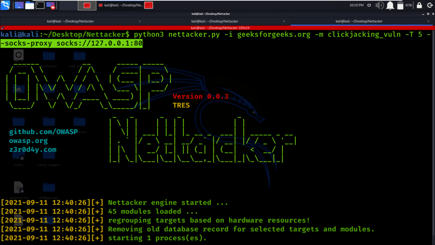Switch to the first Nettacker terminal tab
Screen dimensions: 435x245
[x=70, y=21]
